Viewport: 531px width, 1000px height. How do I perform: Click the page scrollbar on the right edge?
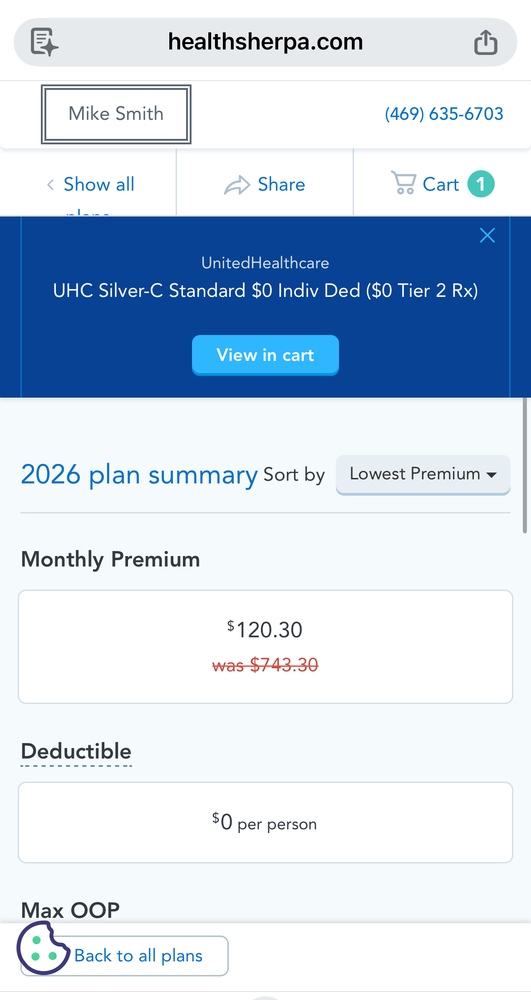tap(524, 465)
